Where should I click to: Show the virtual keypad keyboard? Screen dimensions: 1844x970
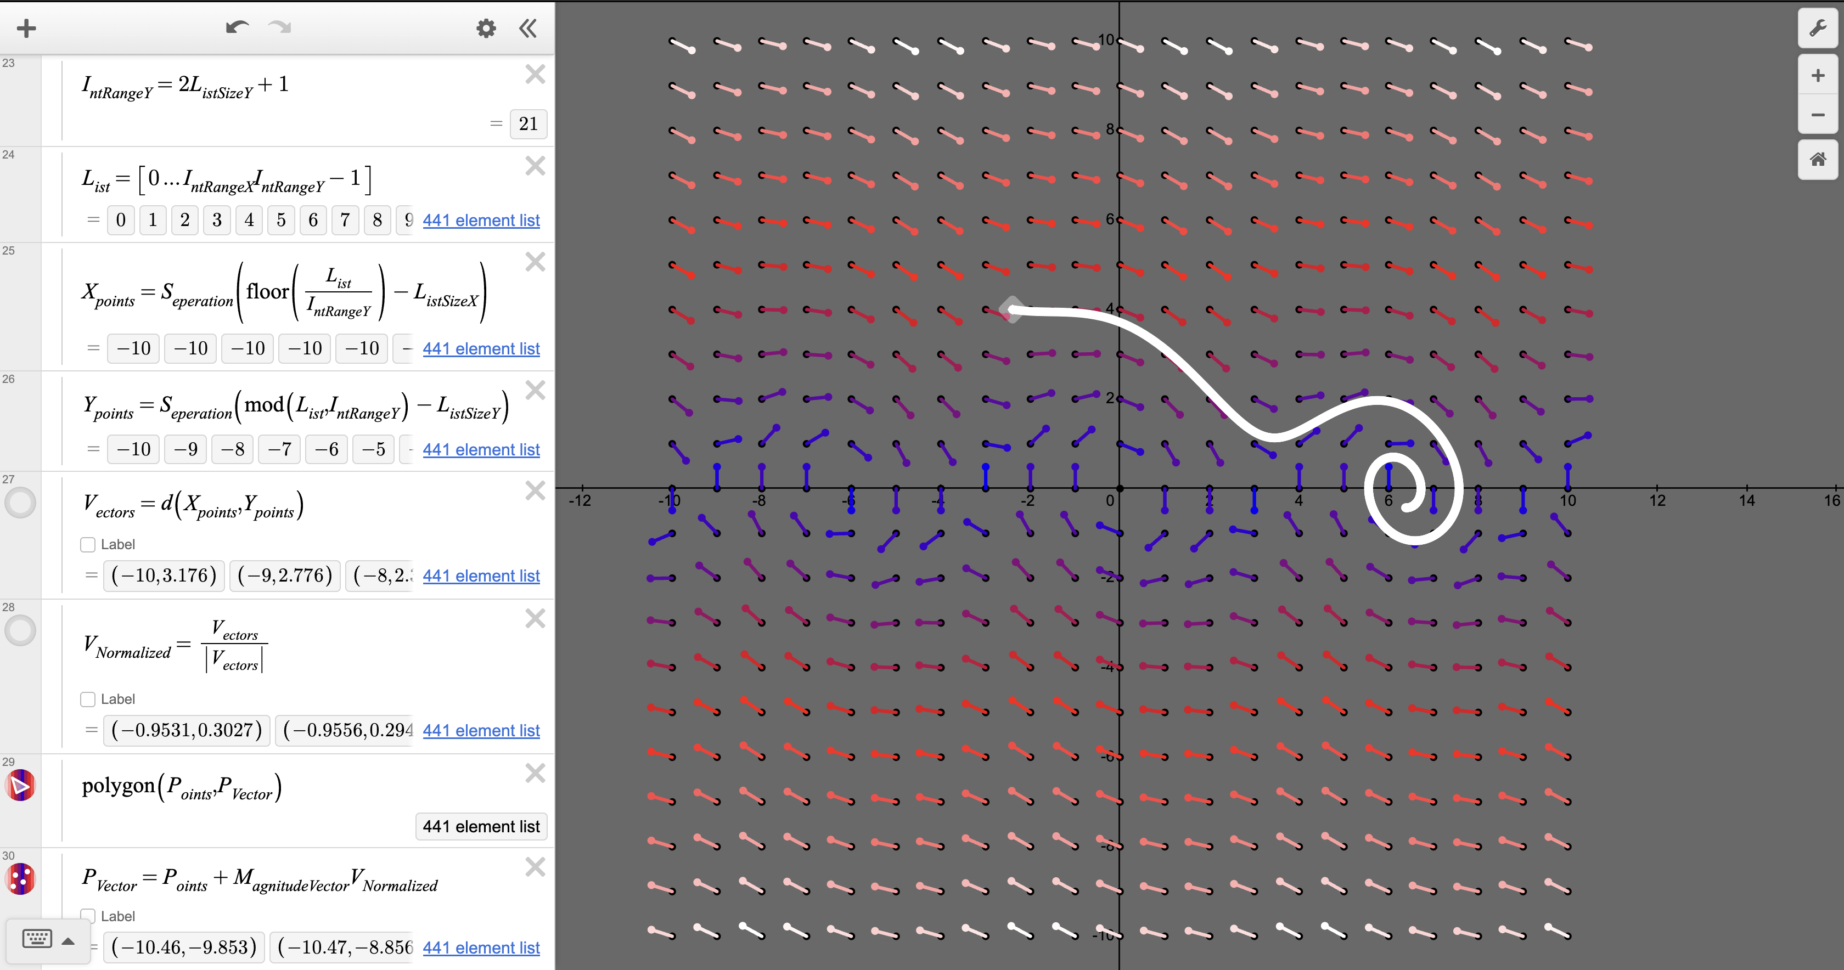[37, 939]
